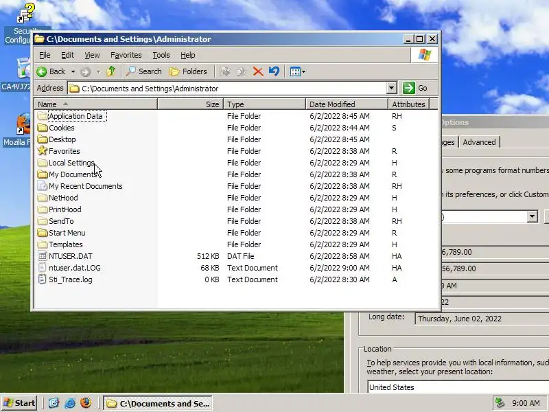Go up one folder level

point(111,71)
